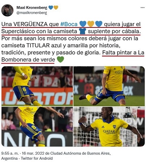Open the @maxikronenberg handle link
This screenshot has width=146, height=164.
click(x=32, y=13)
